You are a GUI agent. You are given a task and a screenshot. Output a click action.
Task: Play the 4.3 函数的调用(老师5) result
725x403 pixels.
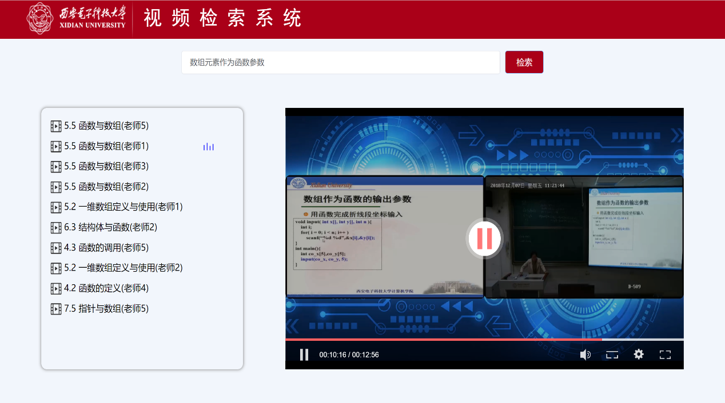point(106,248)
